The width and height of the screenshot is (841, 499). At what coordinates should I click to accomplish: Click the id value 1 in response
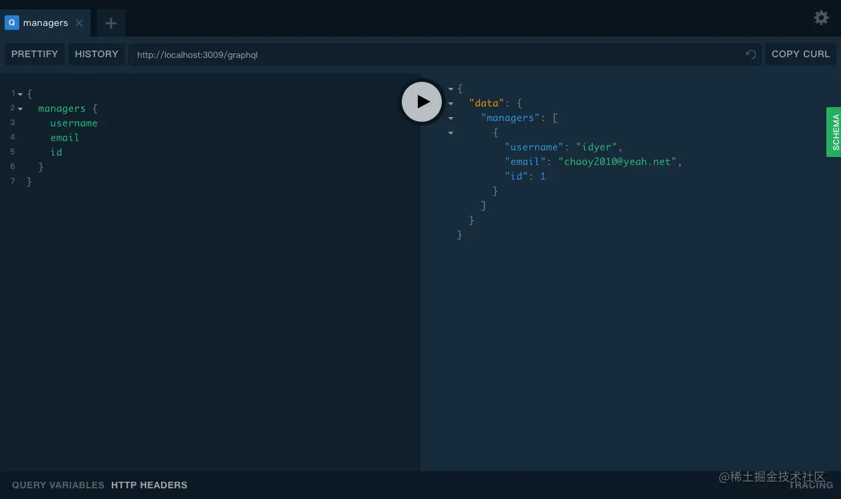tap(543, 176)
